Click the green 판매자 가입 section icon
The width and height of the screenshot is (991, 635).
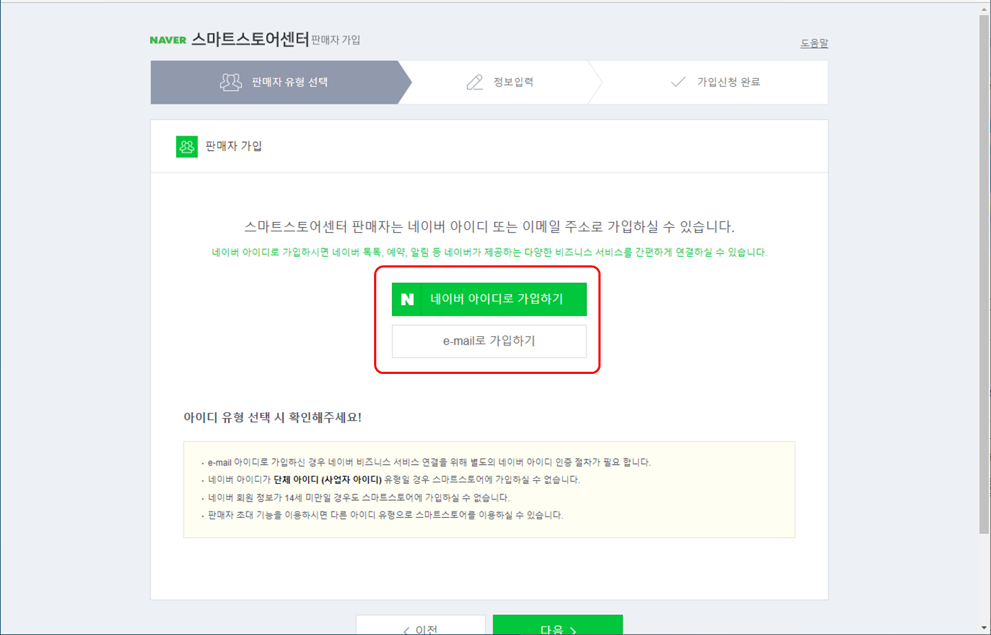[x=186, y=146]
